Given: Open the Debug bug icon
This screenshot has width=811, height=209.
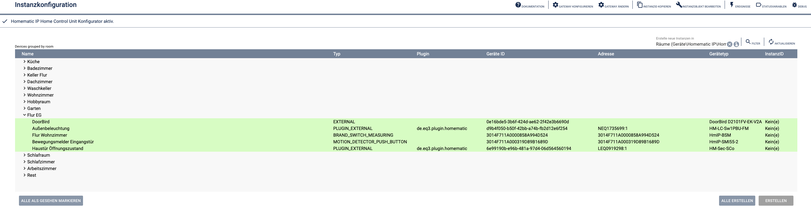Looking at the screenshot, I should (x=794, y=5).
